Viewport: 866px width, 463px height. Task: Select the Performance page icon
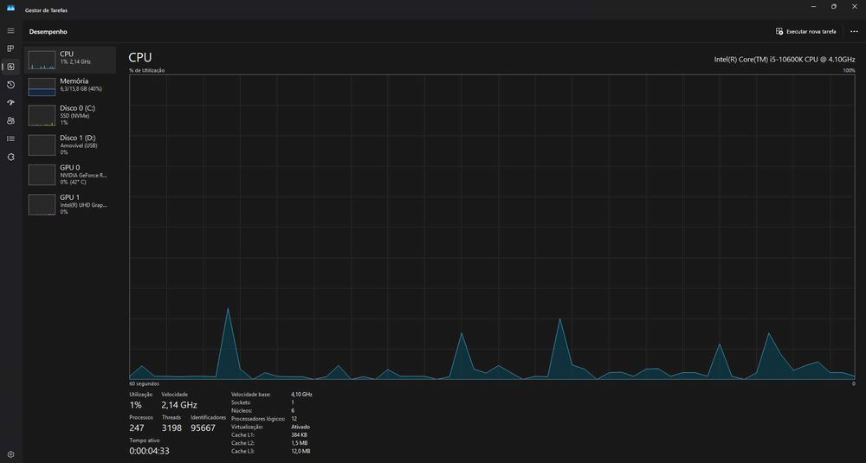10,67
